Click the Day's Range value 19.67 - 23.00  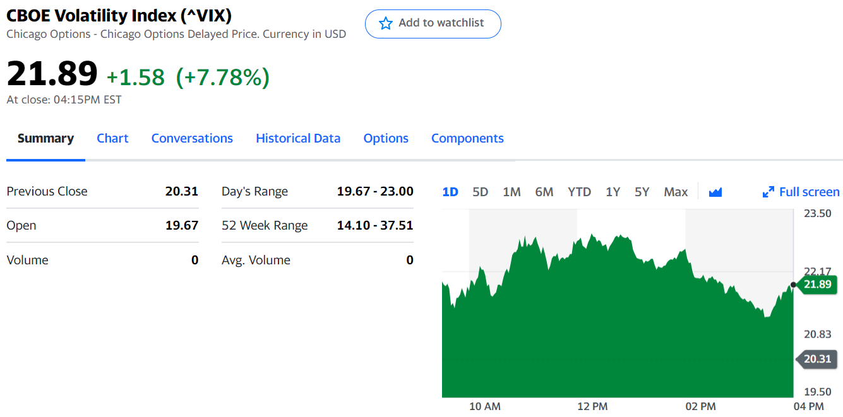(375, 191)
